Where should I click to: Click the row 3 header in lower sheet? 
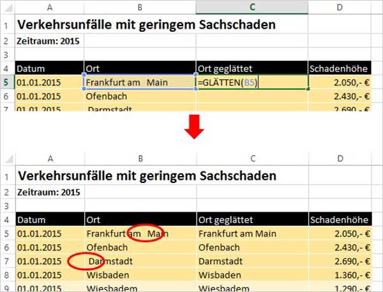click(x=8, y=206)
